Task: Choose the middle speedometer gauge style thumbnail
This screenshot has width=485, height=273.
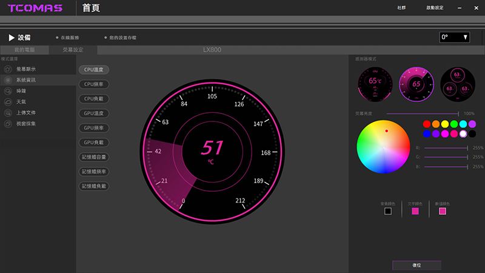Action: (415, 84)
